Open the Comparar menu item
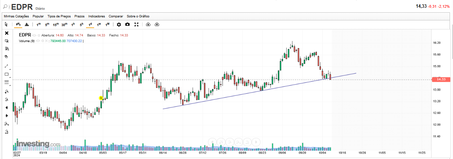 coord(116,16)
